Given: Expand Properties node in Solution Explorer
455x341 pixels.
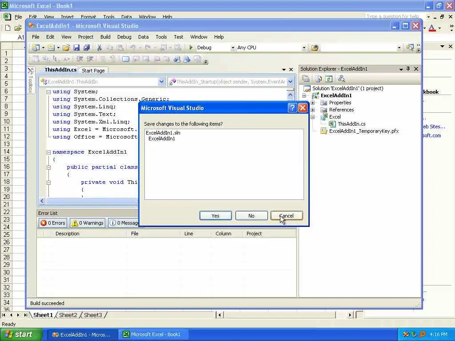Looking at the screenshot, I should point(312,103).
